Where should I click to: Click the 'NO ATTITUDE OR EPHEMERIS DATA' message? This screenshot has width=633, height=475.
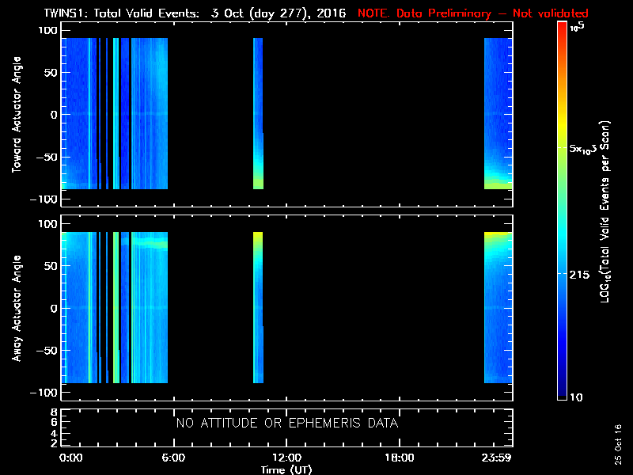click(x=287, y=423)
